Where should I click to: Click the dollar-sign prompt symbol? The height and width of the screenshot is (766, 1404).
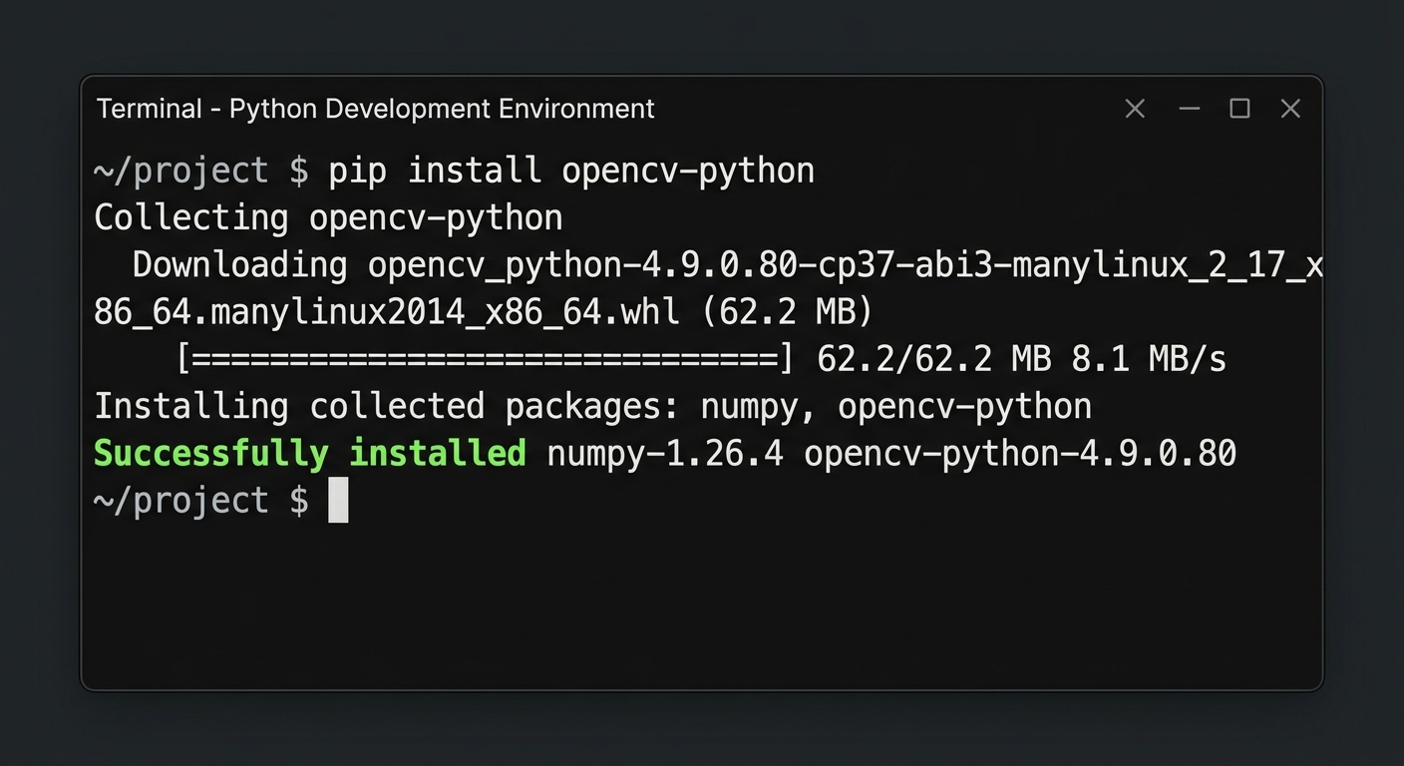(299, 170)
